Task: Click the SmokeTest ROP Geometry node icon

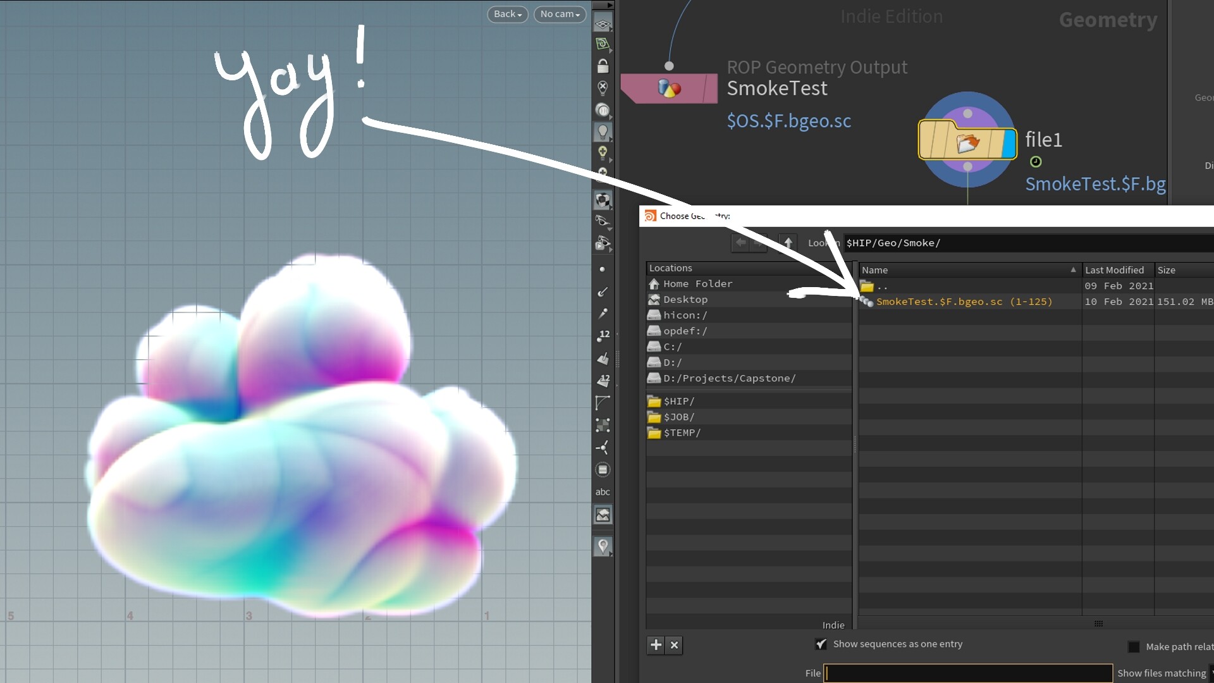Action: point(669,89)
